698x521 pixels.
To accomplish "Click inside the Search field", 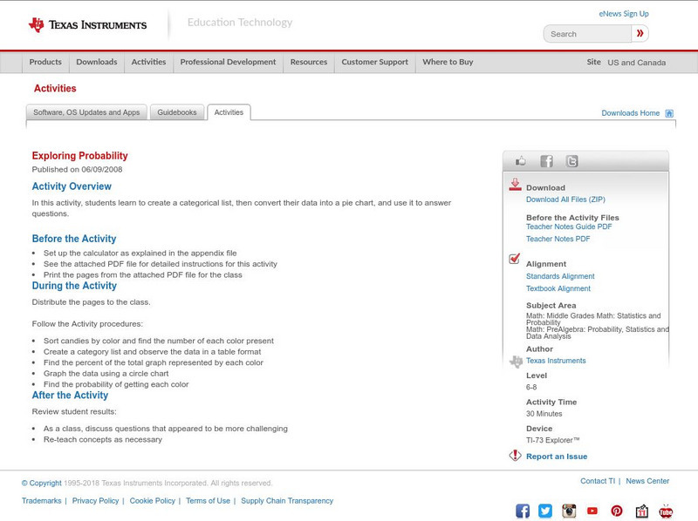I will tap(587, 34).
